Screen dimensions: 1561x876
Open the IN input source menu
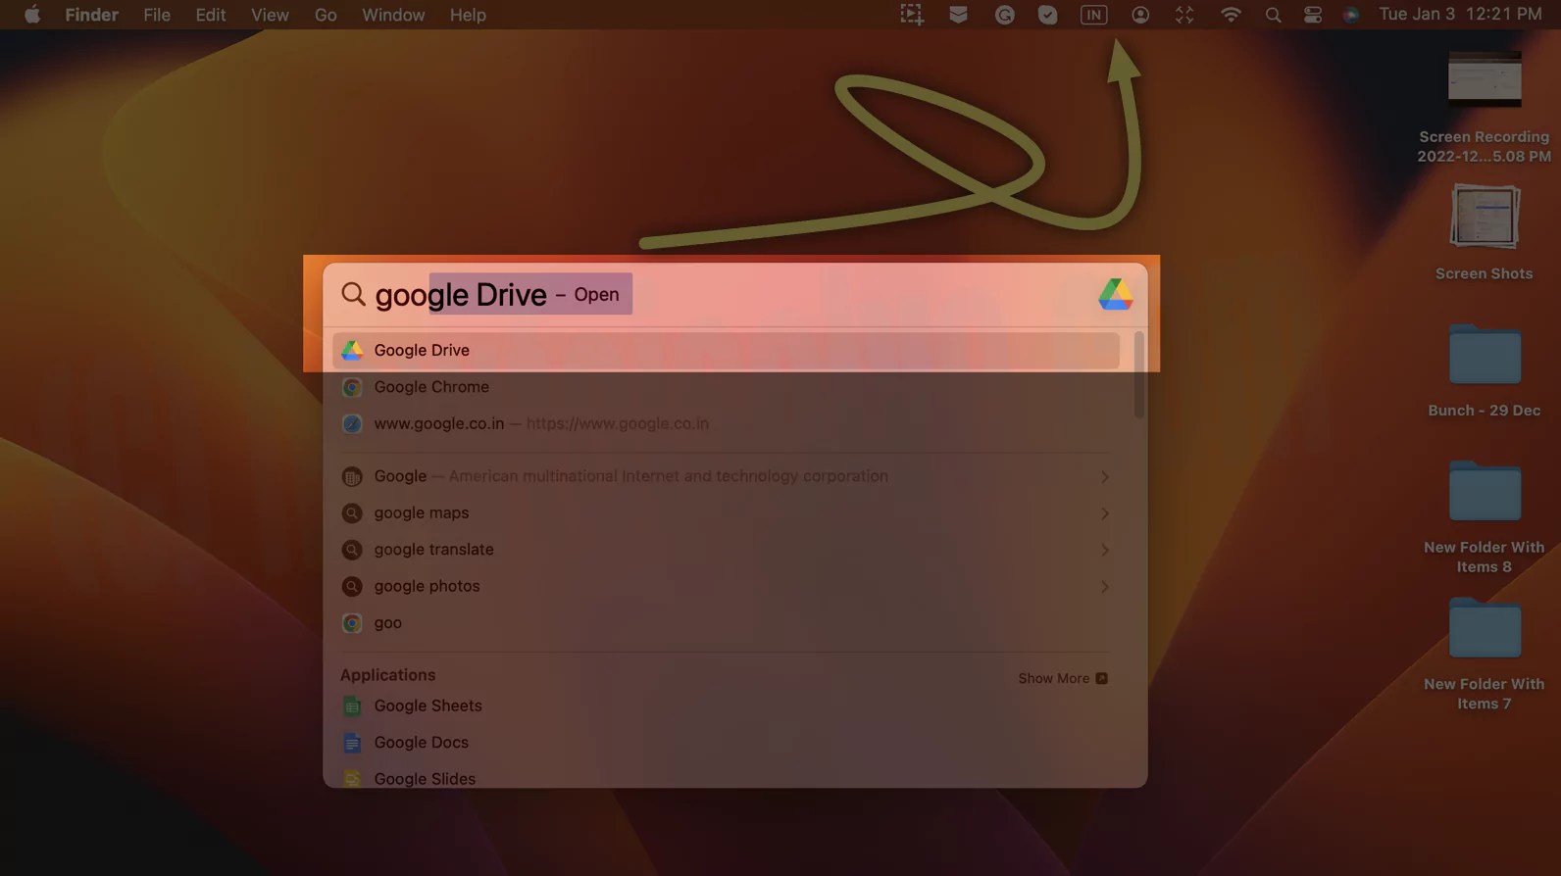point(1093,15)
